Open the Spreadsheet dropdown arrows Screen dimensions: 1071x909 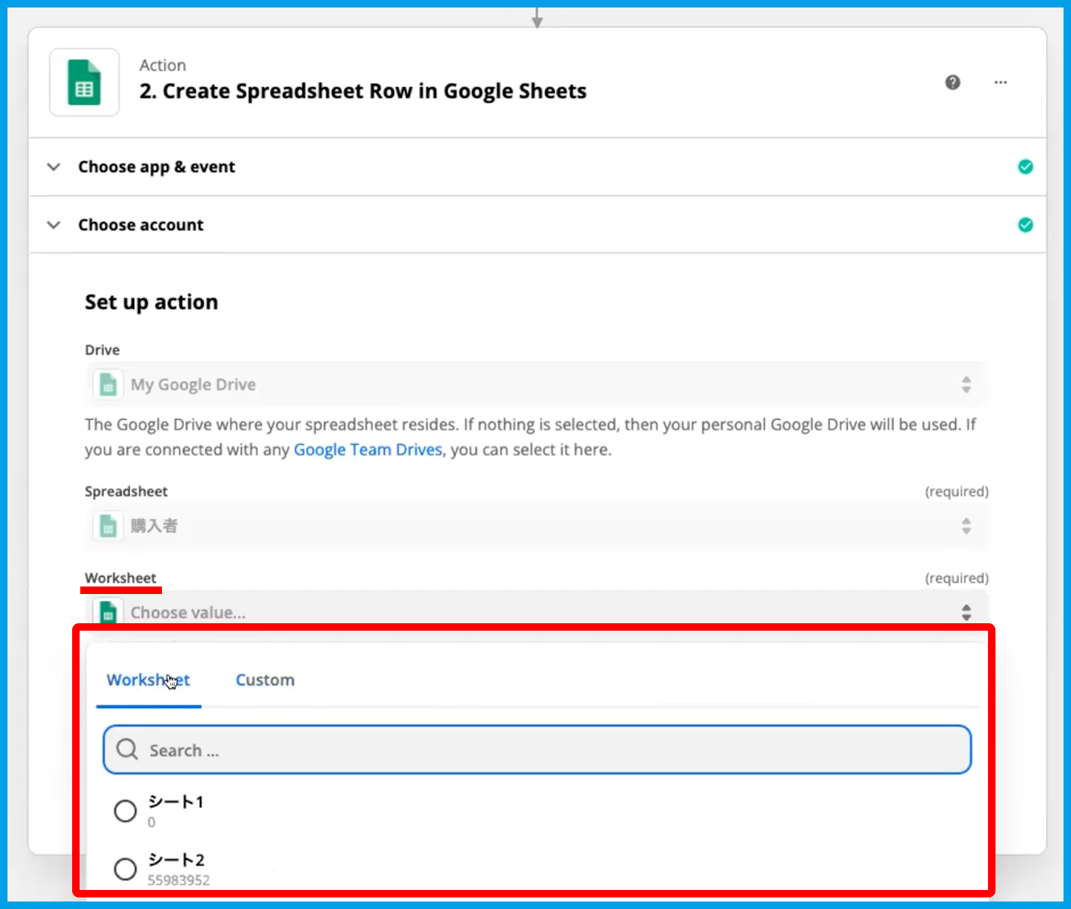(x=966, y=526)
